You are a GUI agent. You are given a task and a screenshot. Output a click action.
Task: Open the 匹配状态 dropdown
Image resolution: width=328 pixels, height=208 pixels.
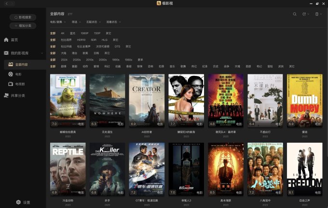pos(94,22)
